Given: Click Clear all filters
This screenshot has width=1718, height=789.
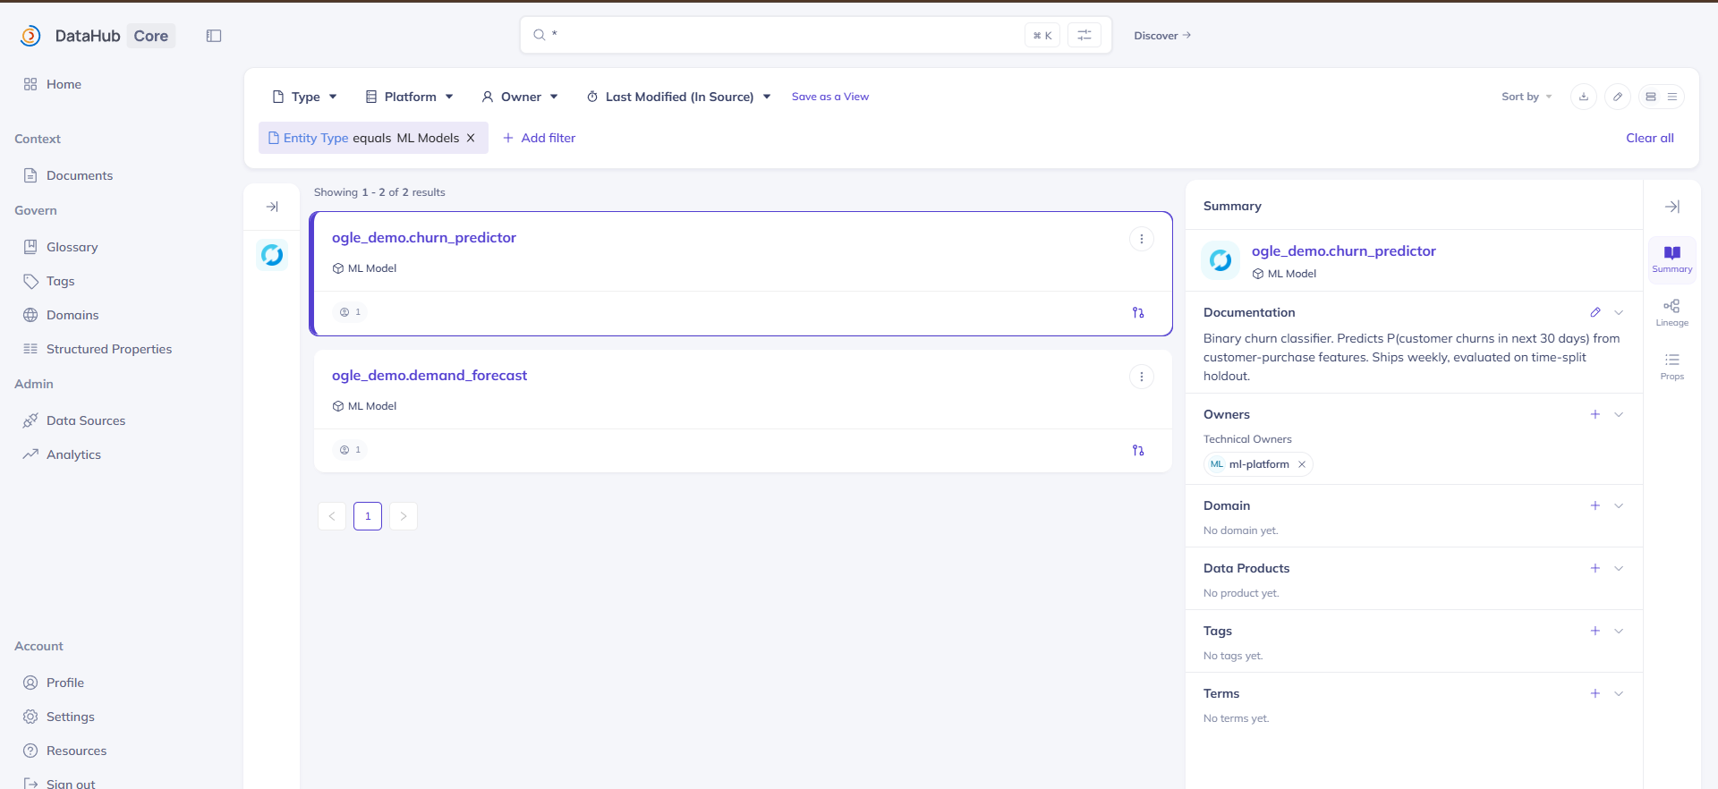Looking at the screenshot, I should (1649, 138).
